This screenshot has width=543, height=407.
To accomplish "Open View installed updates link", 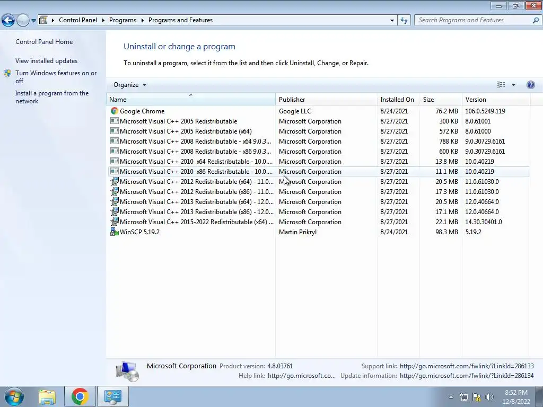I will click(47, 61).
